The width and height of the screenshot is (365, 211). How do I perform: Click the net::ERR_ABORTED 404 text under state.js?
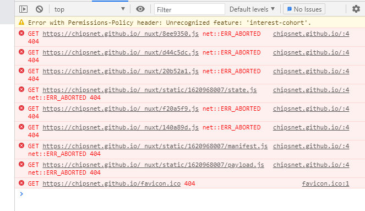coord(64,98)
